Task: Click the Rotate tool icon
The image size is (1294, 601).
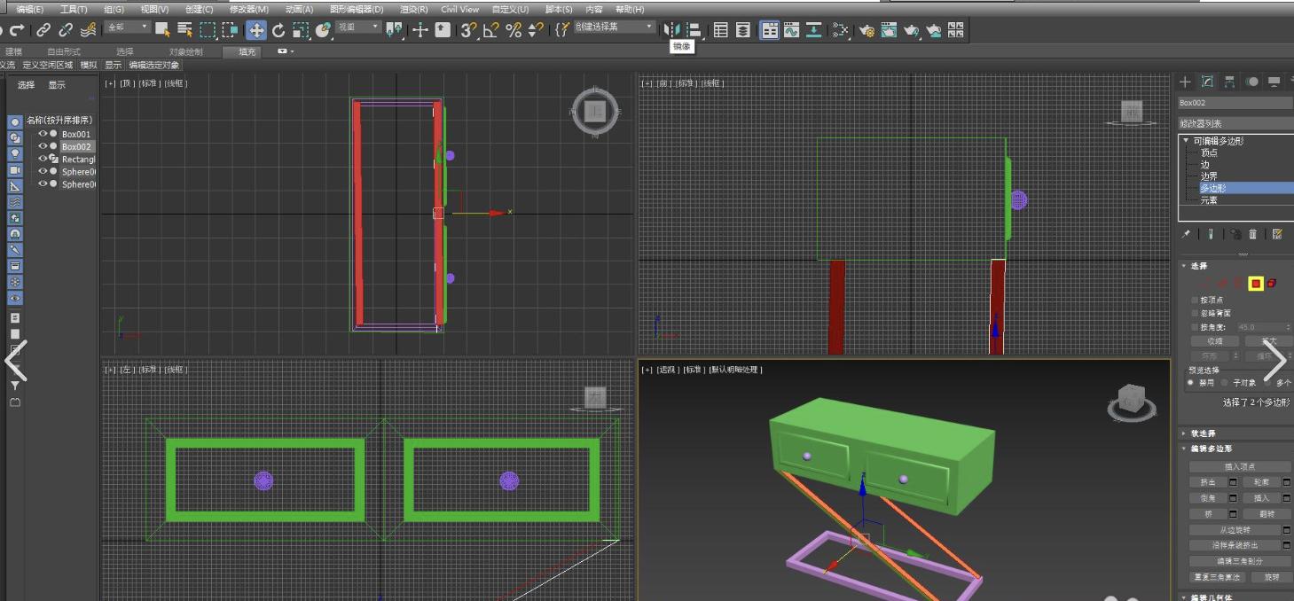Action: 278,30
